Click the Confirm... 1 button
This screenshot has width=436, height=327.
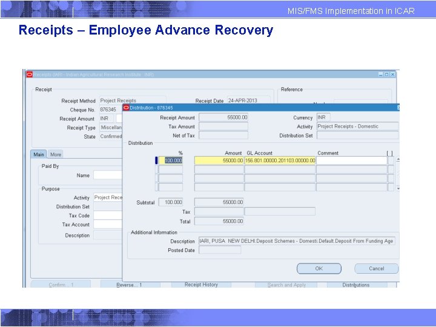61,285
